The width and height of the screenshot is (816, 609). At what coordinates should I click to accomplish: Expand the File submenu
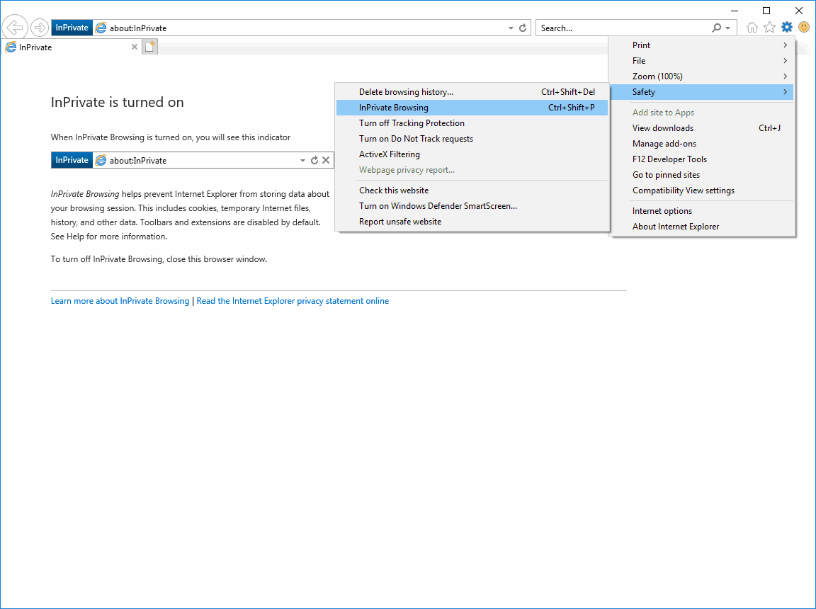tap(701, 61)
